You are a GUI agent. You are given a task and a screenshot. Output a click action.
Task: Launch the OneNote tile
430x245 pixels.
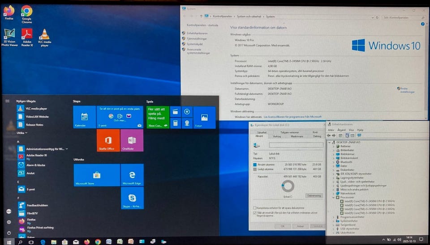(132, 140)
